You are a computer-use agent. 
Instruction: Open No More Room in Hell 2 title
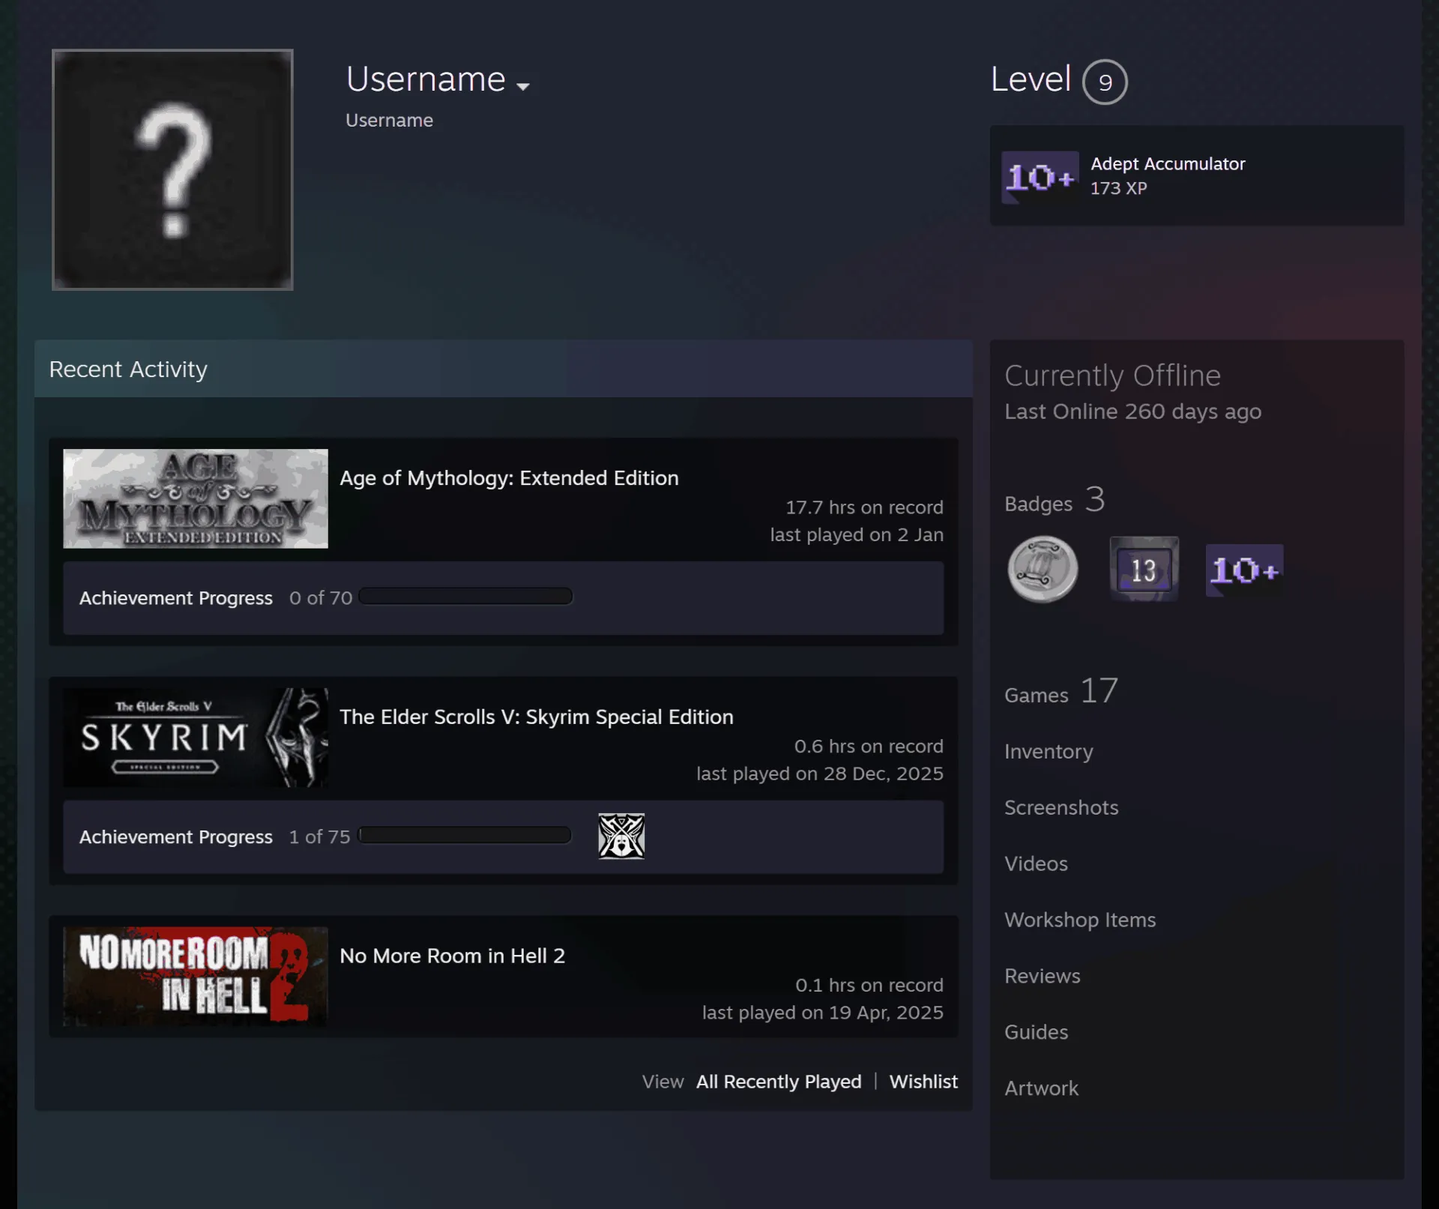pos(452,956)
